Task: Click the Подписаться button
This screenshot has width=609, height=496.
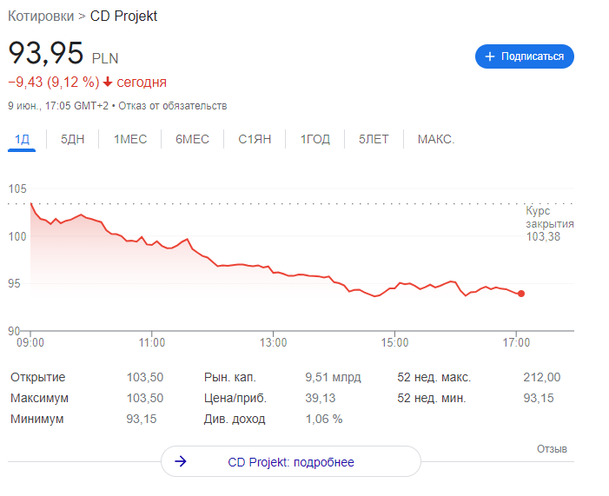Action: coord(525,56)
